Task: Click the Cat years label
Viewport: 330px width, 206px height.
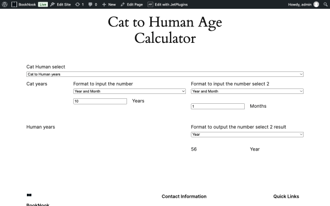Action: coord(37,84)
